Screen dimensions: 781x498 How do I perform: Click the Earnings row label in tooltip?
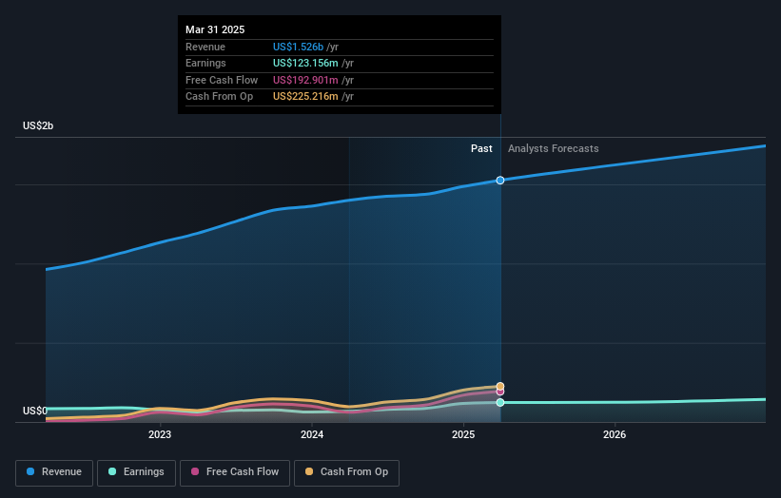pos(205,63)
